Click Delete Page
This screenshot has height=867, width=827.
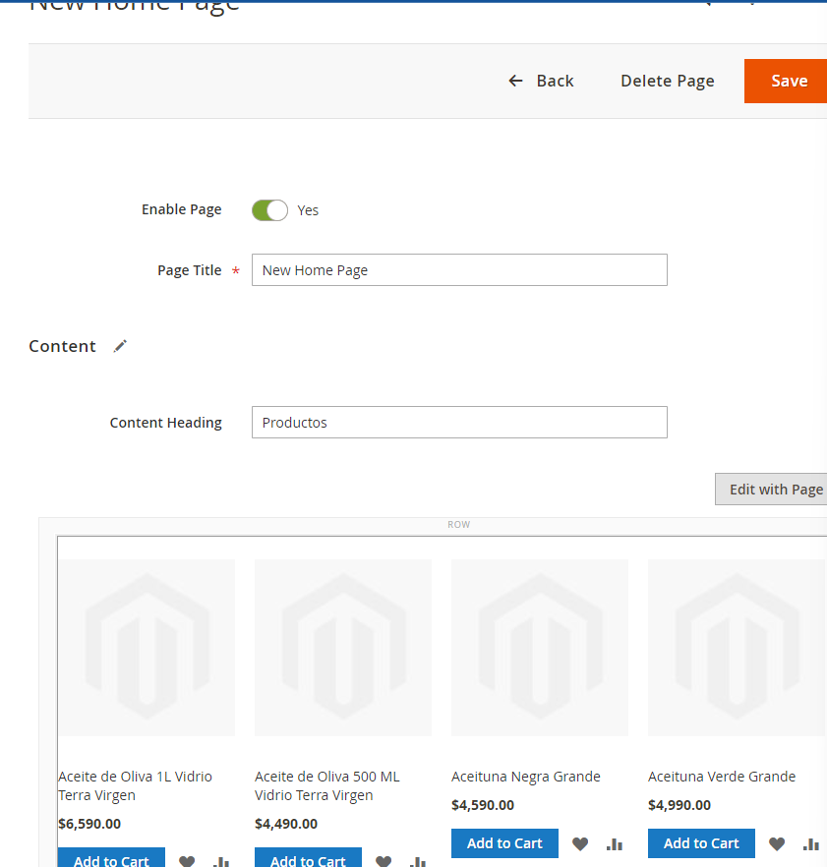(x=668, y=81)
